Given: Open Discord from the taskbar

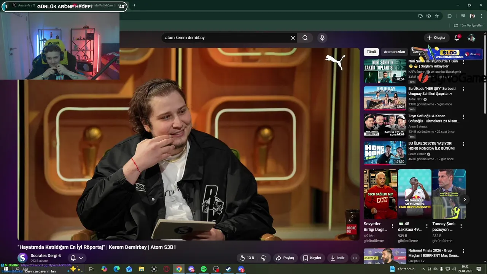Looking at the screenshot, I should pos(191,269).
